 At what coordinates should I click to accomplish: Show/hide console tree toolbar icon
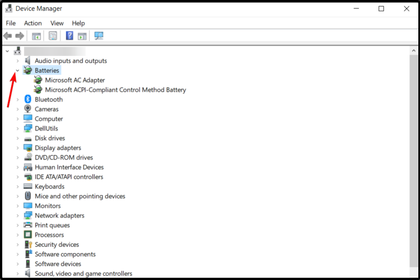pos(36,36)
